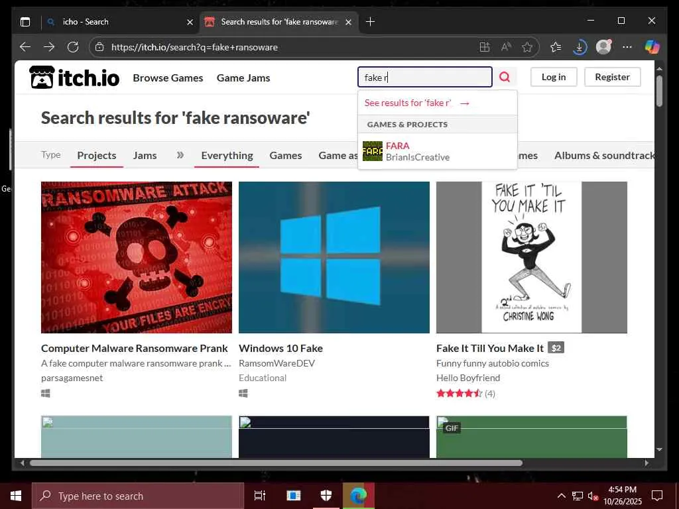
Task: Click the clock showing 4:54 PM
Action: click(x=622, y=490)
